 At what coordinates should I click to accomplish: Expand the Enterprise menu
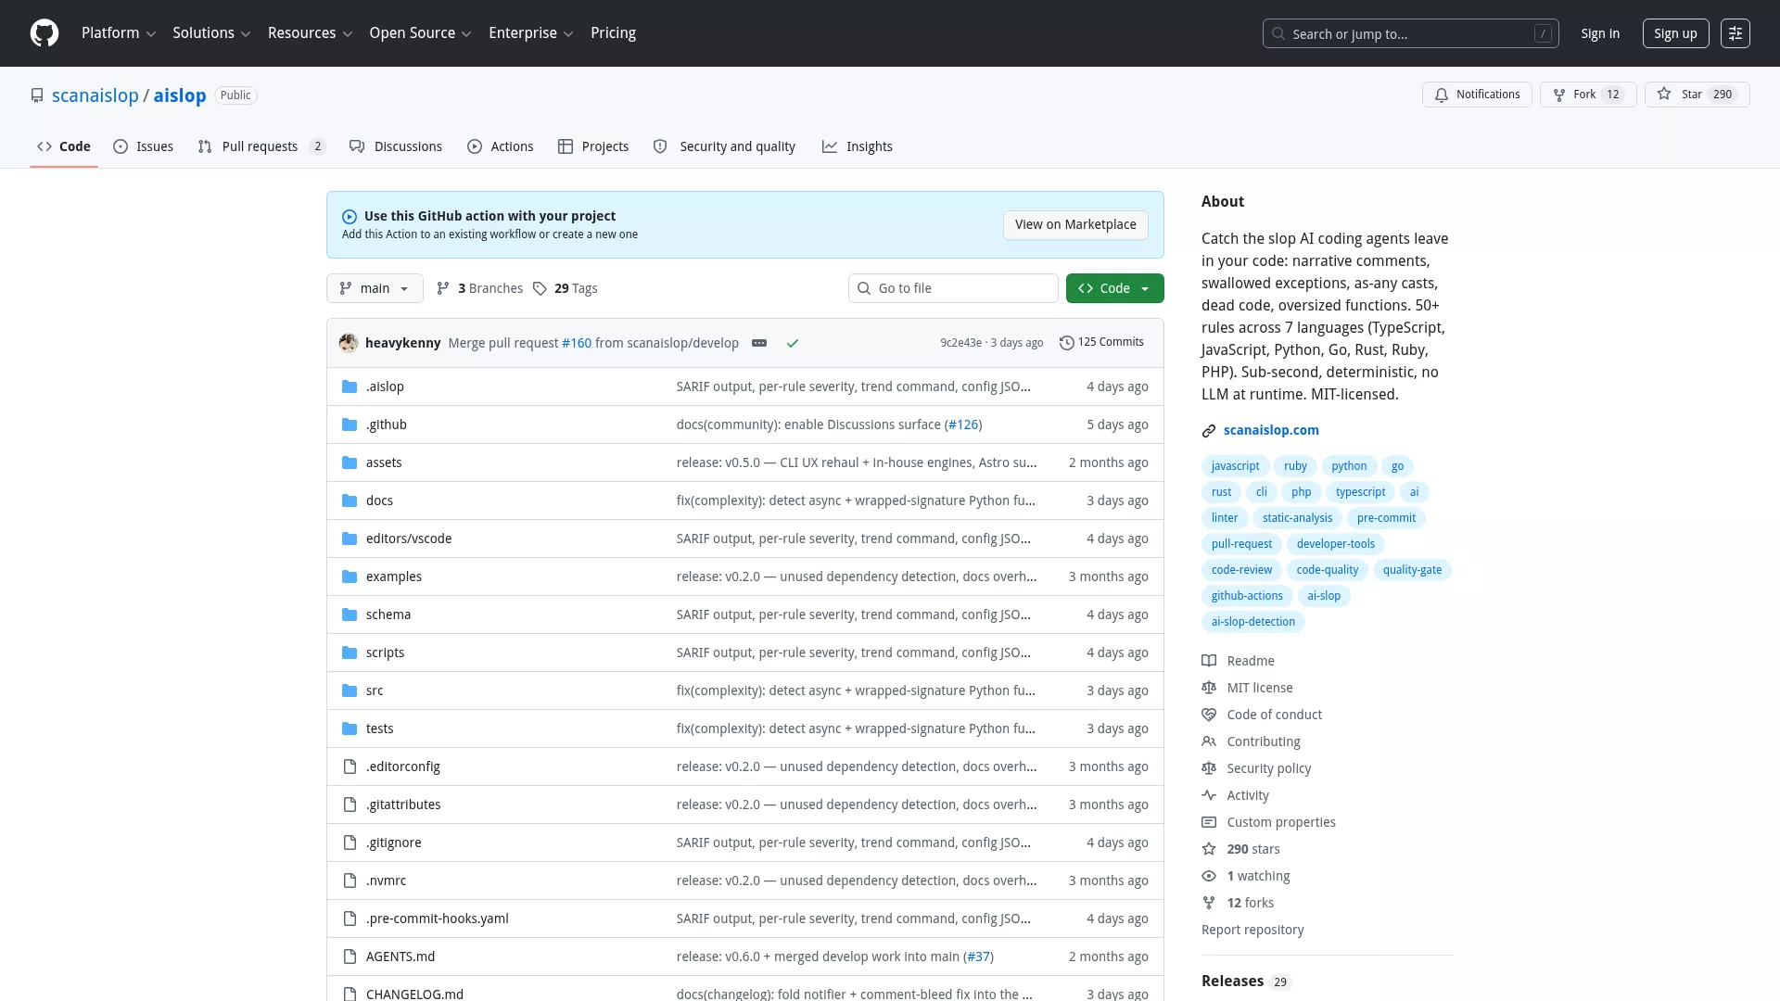pos(530,33)
